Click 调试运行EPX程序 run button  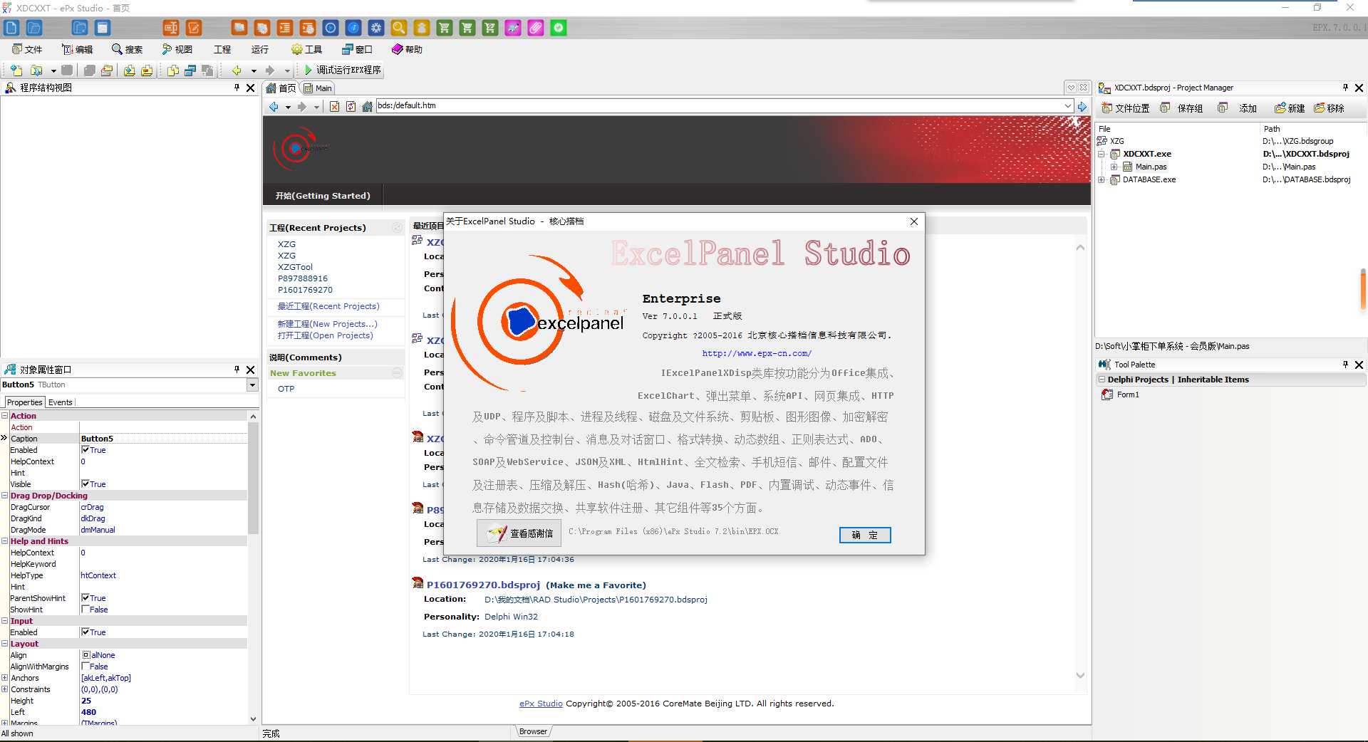click(x=343, y=70)
